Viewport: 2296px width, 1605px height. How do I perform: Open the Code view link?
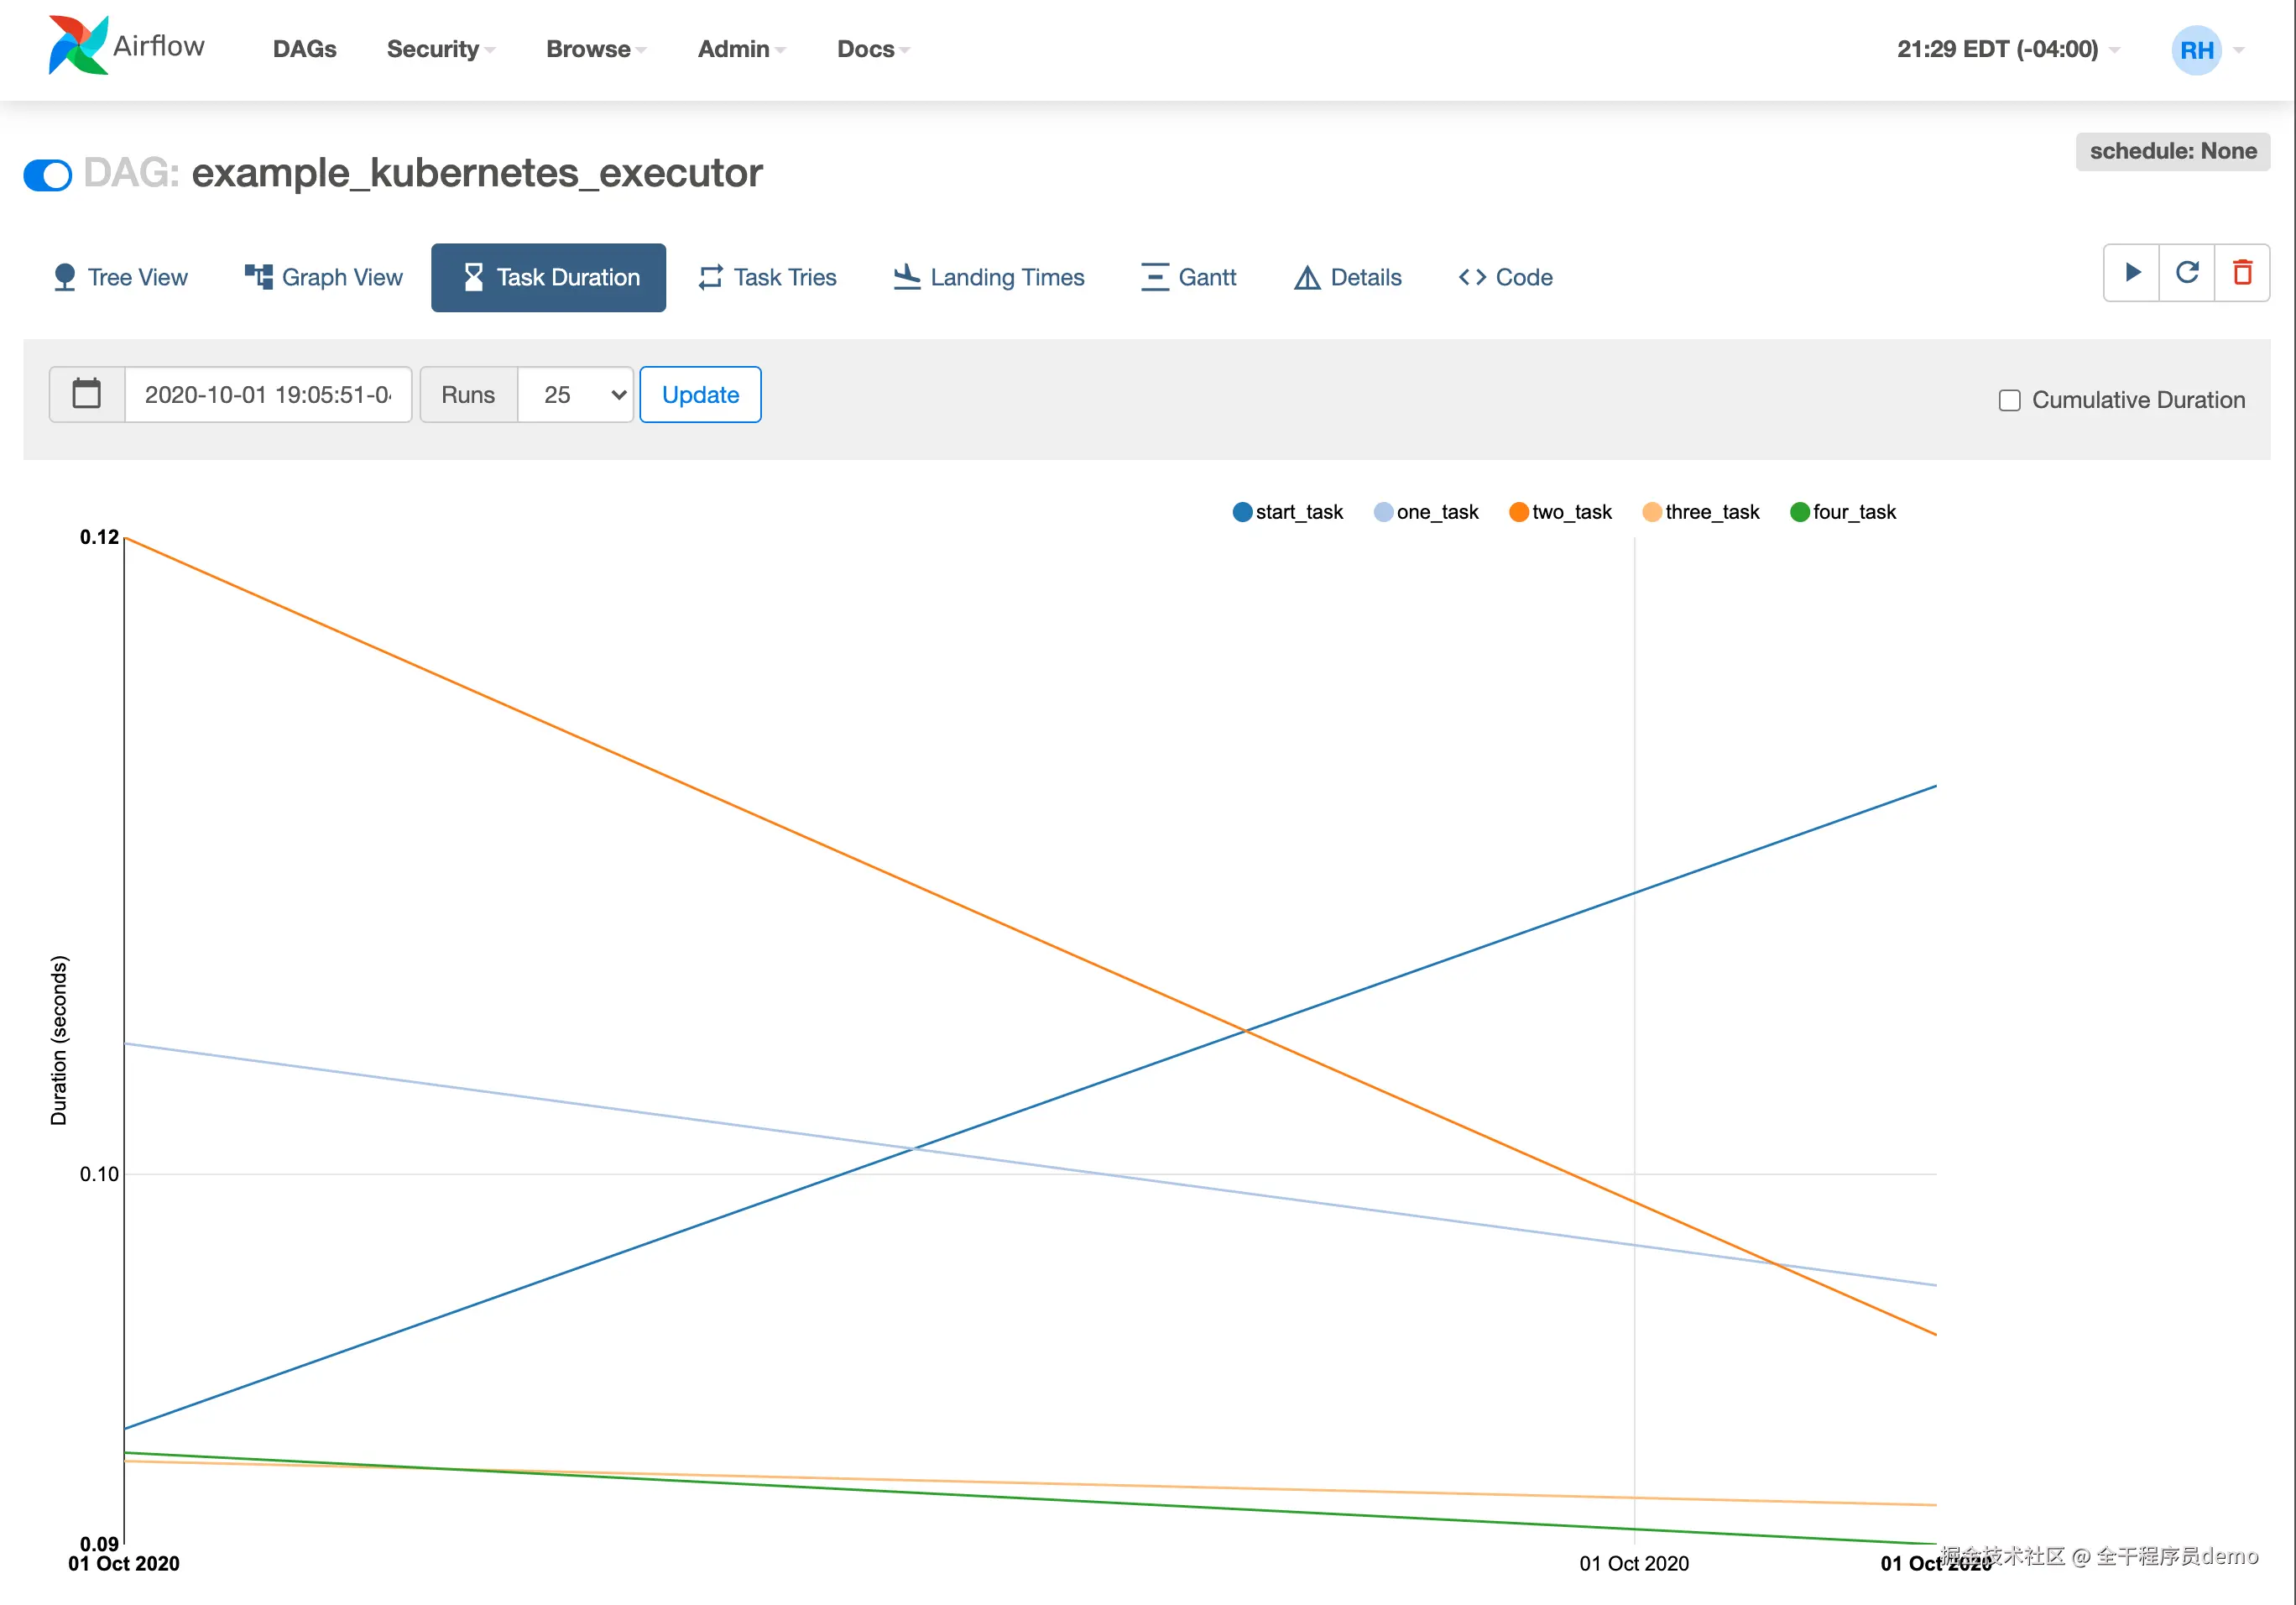1505,277
